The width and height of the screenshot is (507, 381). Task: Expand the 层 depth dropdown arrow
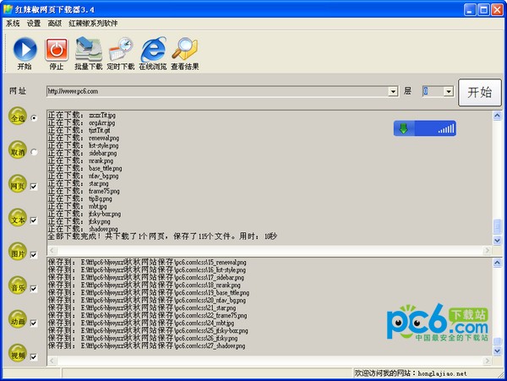click(x=449, y=91)
